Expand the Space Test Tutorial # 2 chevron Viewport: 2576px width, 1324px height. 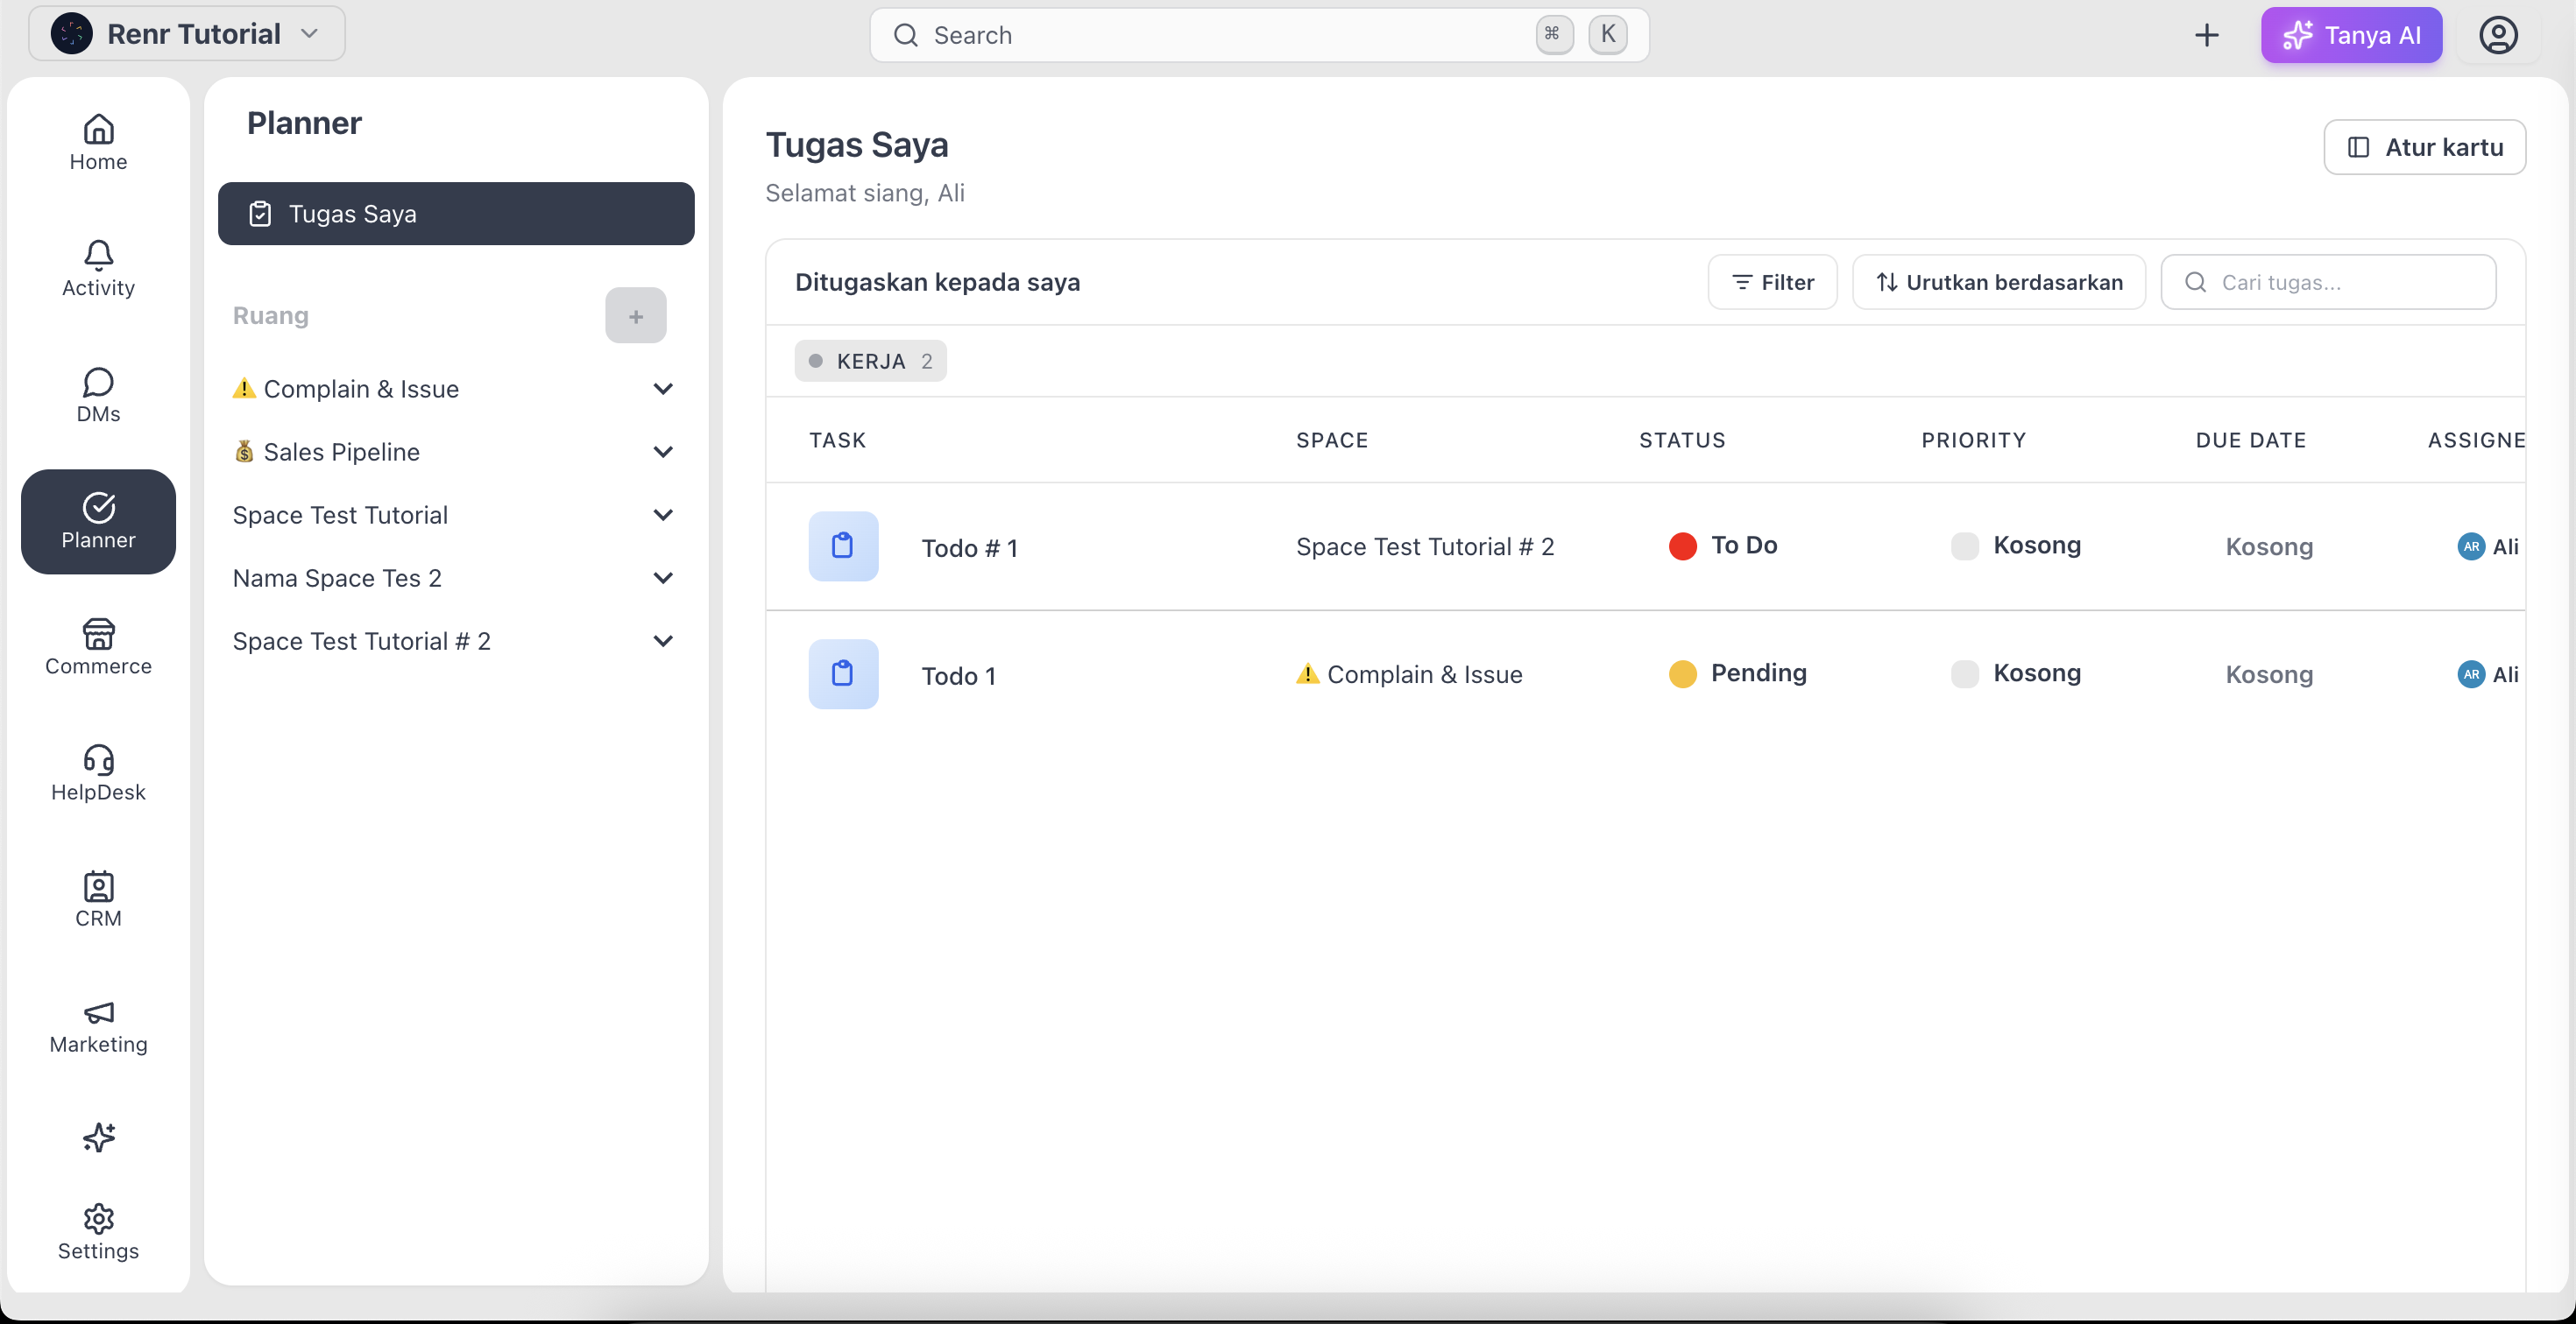pos(663,640)
